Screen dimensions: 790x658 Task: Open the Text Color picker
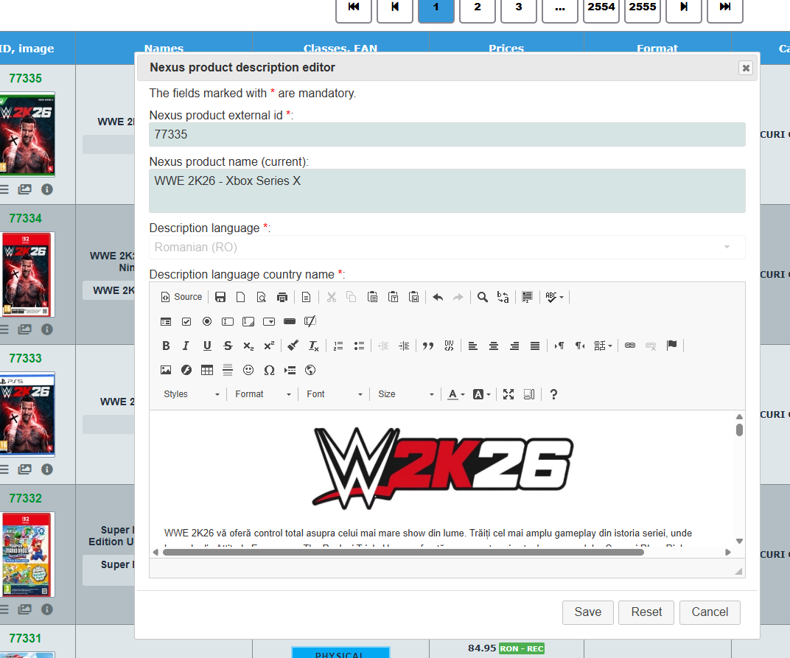[x=456, y=394]
